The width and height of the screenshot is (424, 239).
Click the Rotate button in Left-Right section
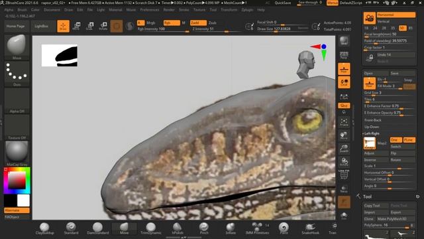coord(402,160)
